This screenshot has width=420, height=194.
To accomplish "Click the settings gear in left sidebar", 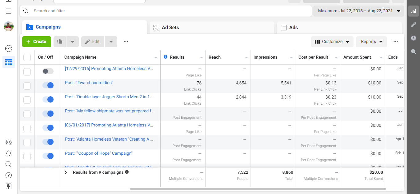I will click(9, 142).
